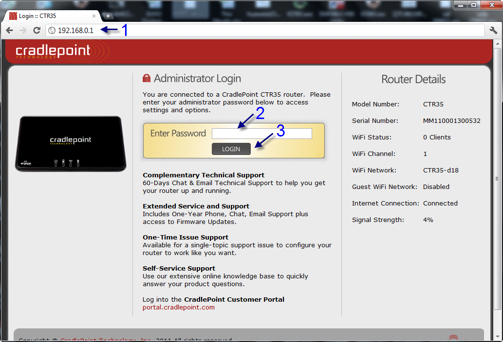Click the red lock icon beside Administrator Login
503x342 pixels.
coord(147,78)
